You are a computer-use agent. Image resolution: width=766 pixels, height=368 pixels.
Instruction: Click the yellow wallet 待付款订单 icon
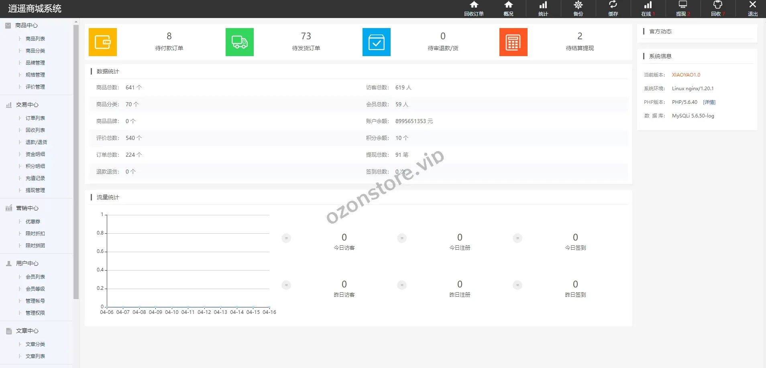[x=103, y=42]
